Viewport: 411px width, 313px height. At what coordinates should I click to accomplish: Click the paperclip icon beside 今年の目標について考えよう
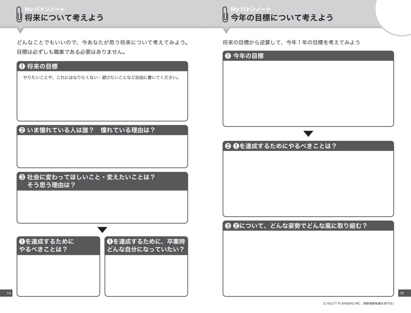coord(225,14)
